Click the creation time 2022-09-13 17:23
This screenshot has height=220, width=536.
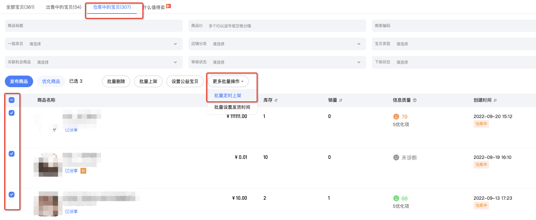(493, 198)
